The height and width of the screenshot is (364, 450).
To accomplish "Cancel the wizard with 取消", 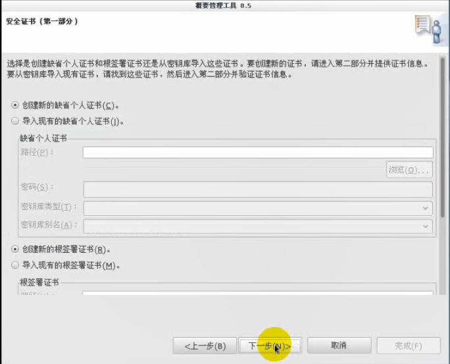I will (339, 346).
